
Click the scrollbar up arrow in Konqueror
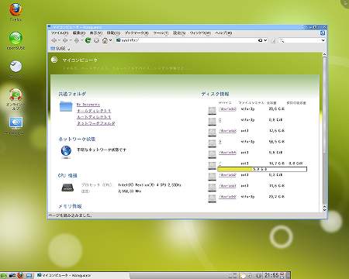[x=324, y=55]
